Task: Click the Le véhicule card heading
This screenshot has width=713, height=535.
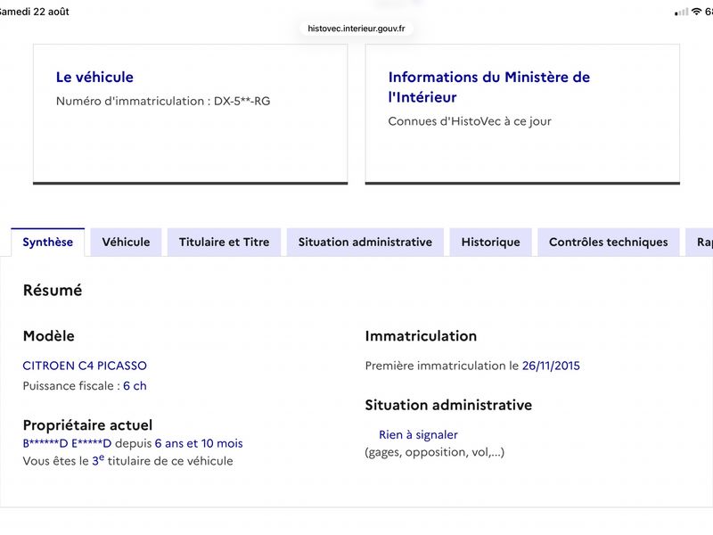Action: [x=94, y=77]
